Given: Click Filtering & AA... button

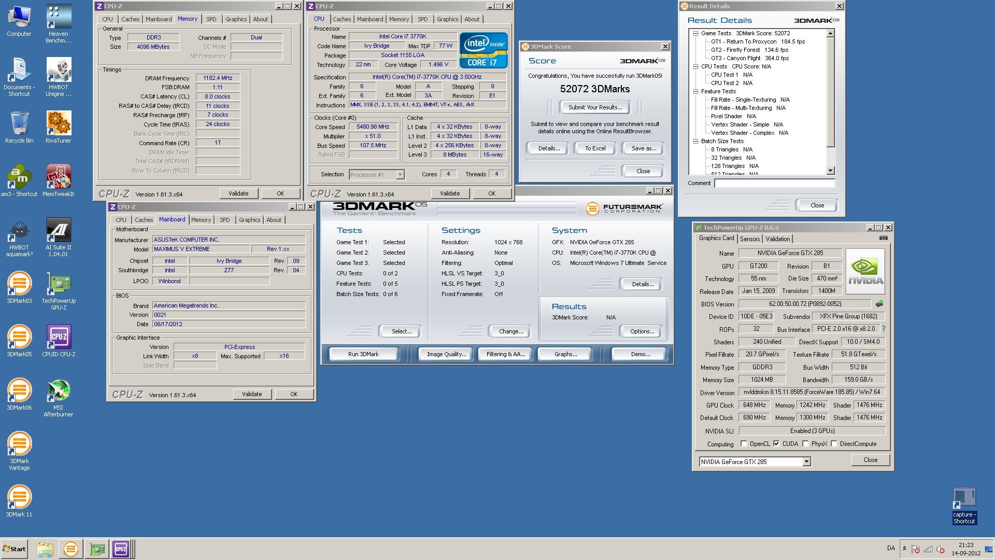Looking at the screenshot, I should click(506, 354).
